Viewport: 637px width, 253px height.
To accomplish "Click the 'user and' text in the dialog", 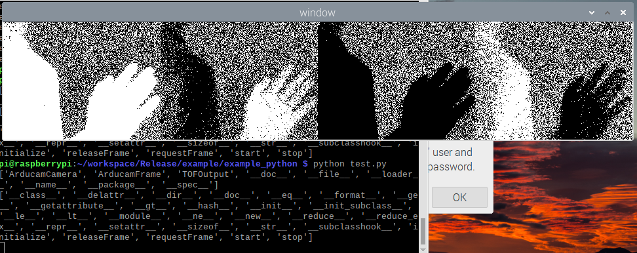I will (x=452, y=153).
